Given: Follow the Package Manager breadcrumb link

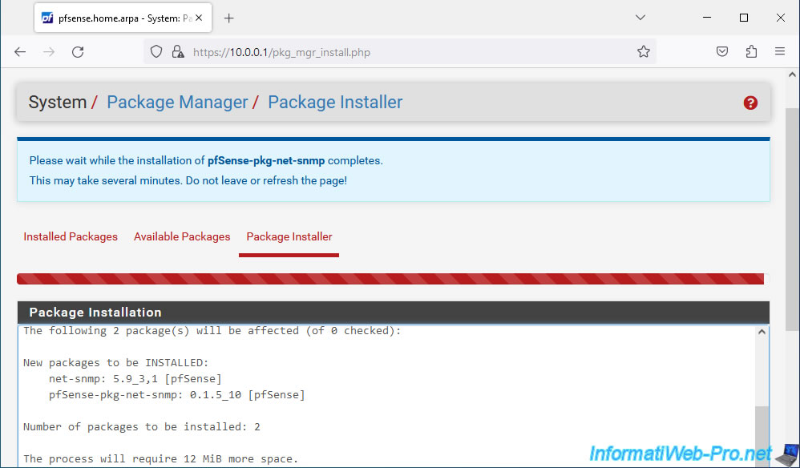Looking at the screenshot, I should coord(177,102).
